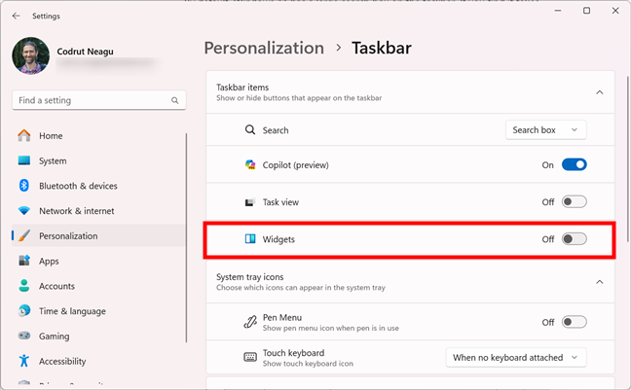Viewport: 631px width, 390px height.
Task: Click the Apps icon in sidebar
Action: click(x=24, y=261)
